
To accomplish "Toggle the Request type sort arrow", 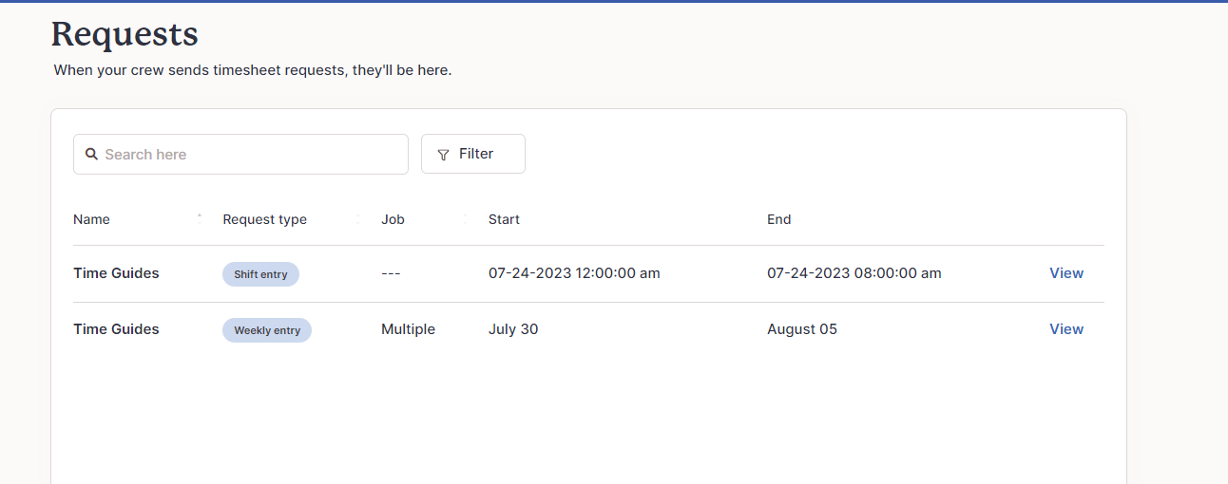I will point(358,218).
